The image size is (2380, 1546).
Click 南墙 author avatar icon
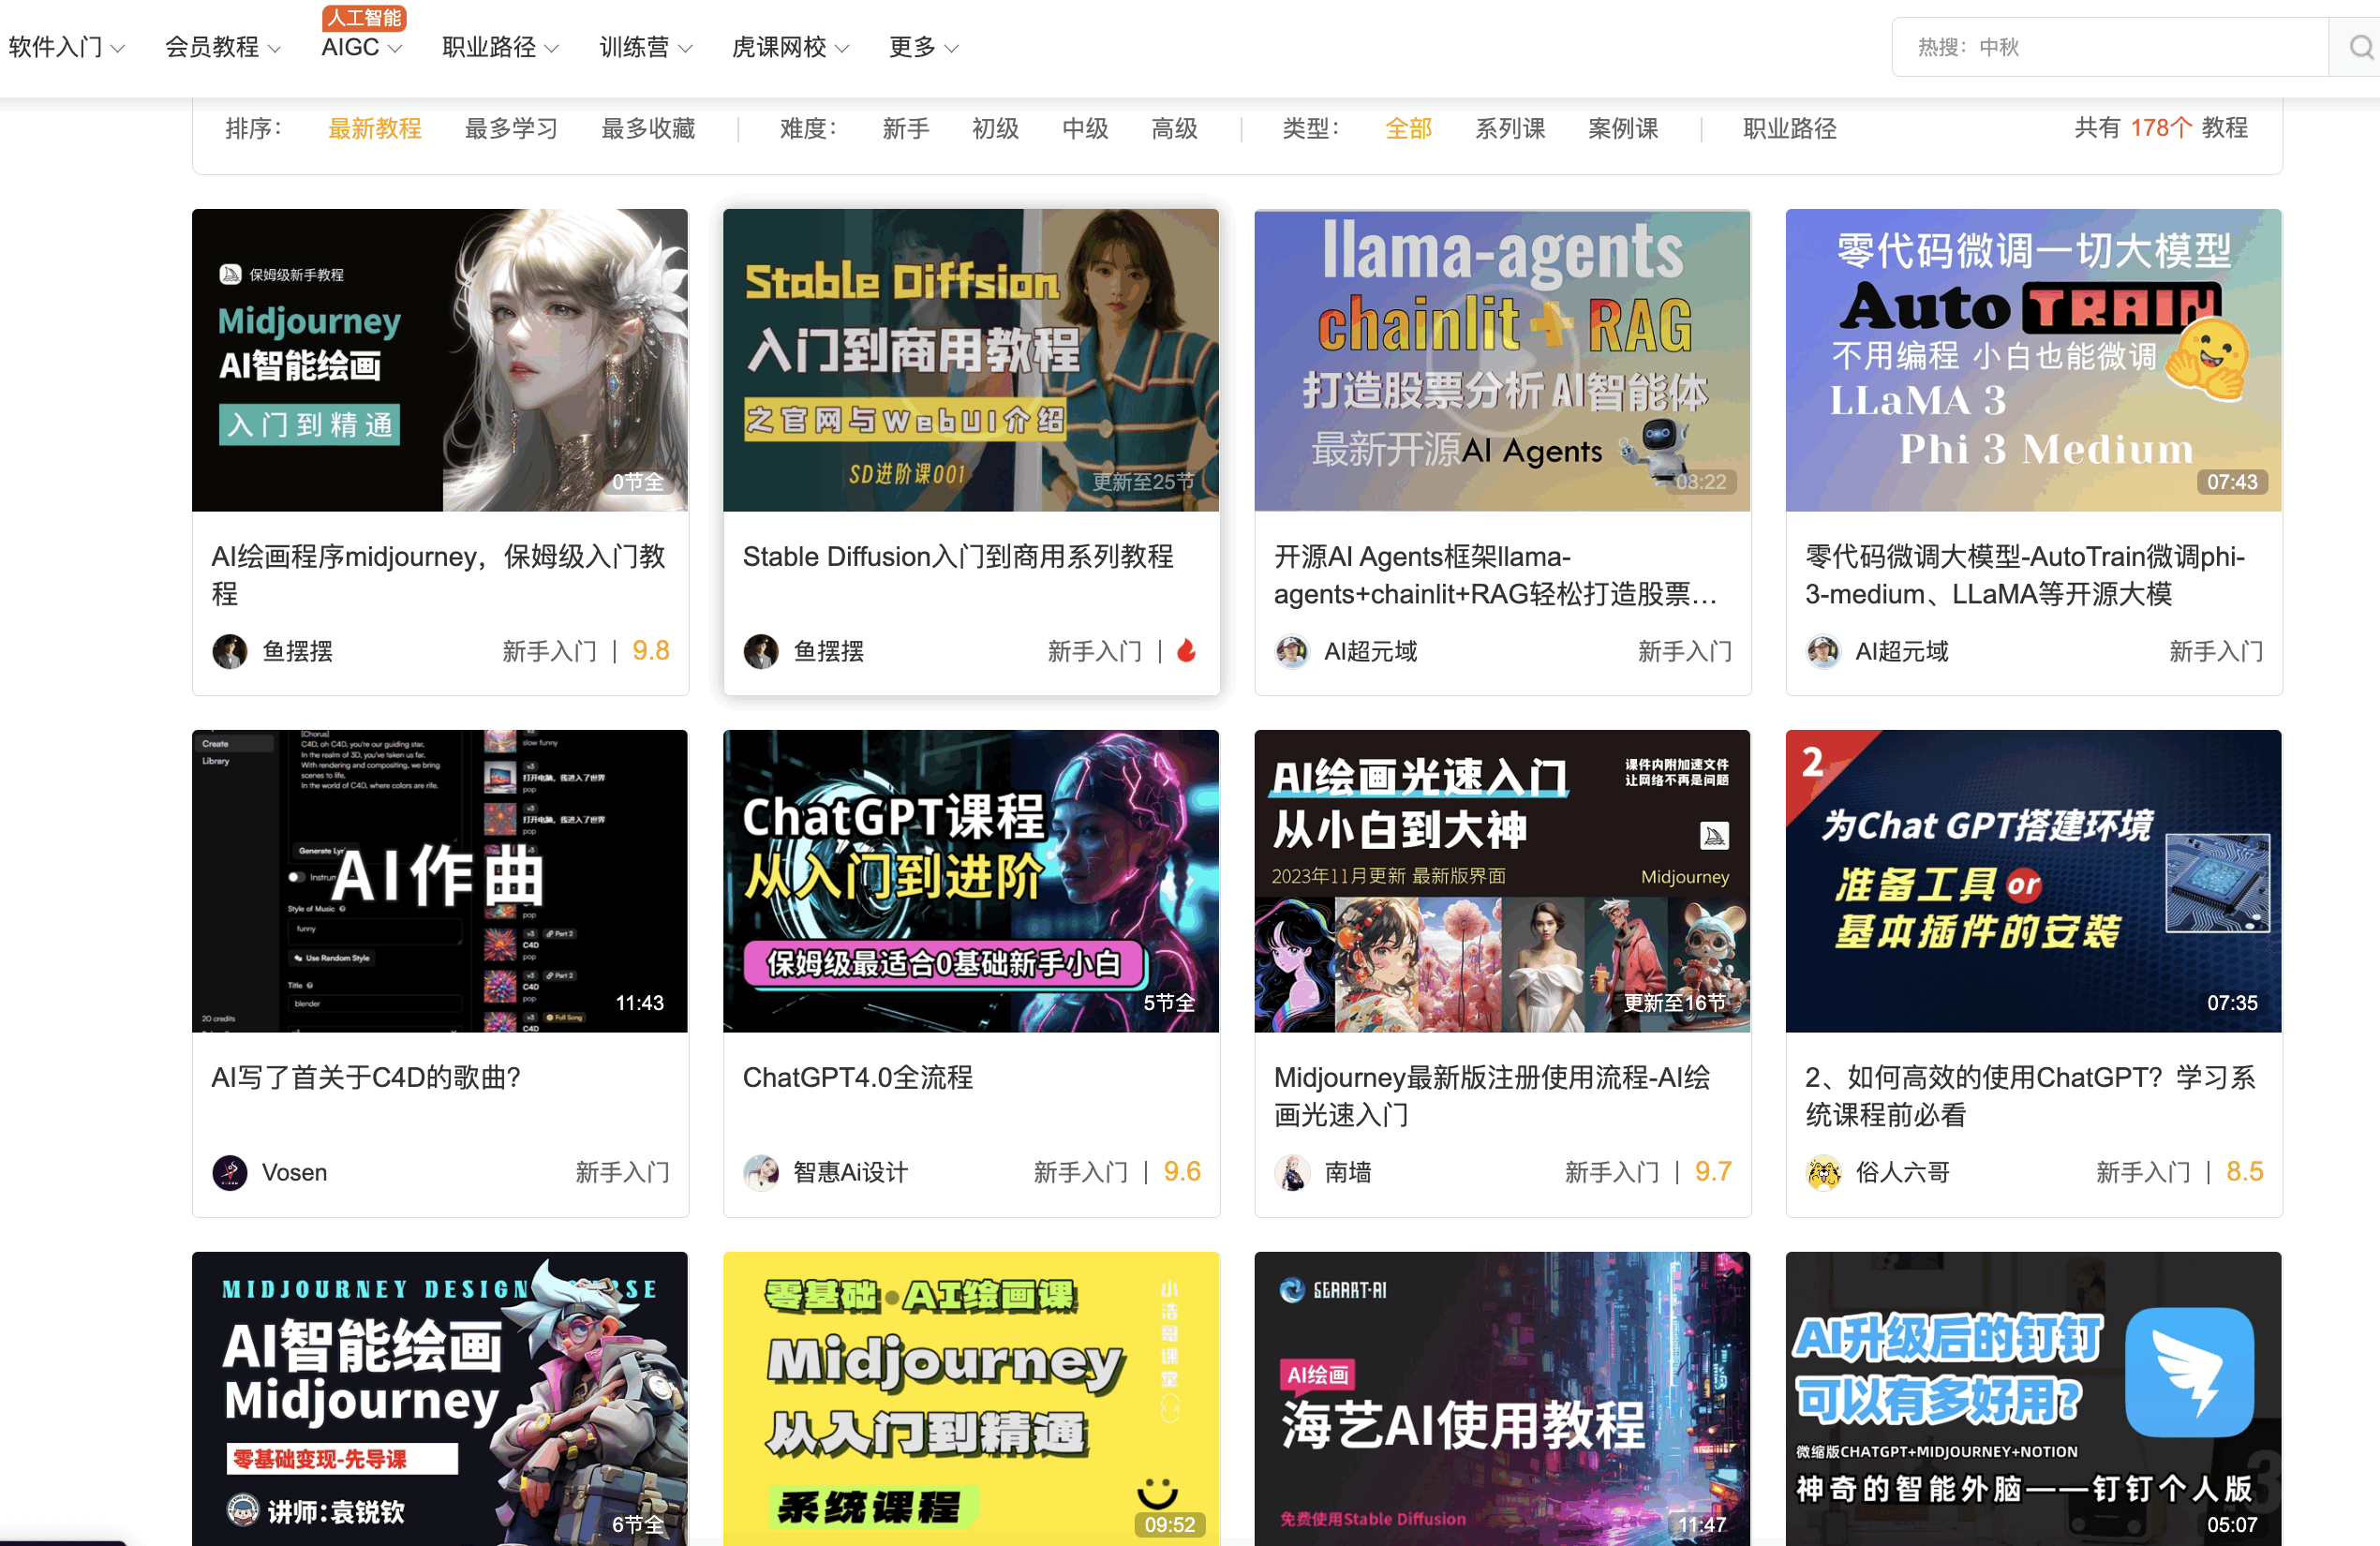(x=1292, y=1172)
